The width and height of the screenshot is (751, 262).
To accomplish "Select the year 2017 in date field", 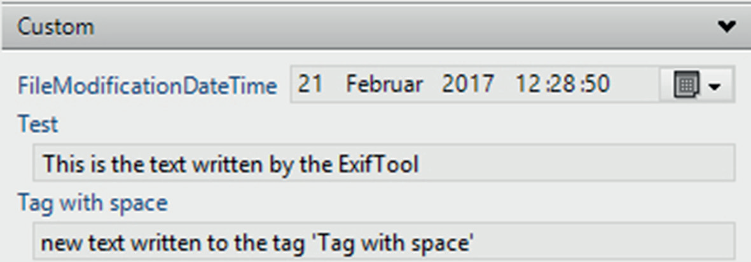I will pyautogui.click(x=469, y=84).
